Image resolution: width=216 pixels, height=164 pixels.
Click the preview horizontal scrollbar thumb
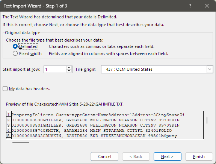point(21,143)
